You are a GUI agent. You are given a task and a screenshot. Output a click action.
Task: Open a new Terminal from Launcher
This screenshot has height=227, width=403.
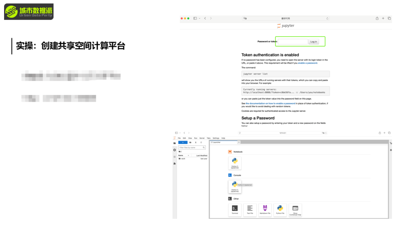[235, 210]
